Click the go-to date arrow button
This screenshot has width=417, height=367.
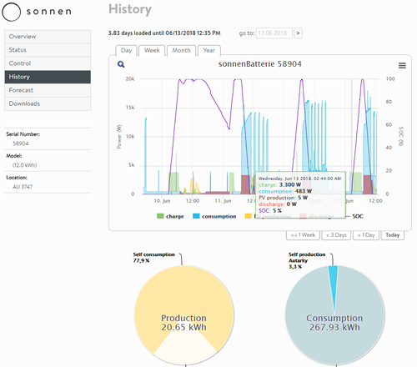tap(298, 33)
